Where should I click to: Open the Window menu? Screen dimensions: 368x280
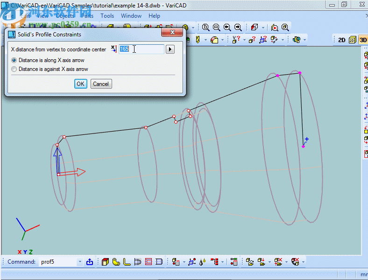click(x=131, y=16)
